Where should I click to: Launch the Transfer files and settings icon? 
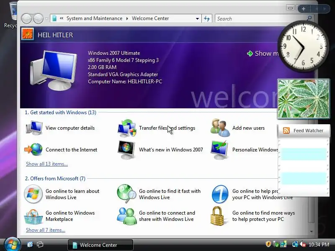[x=127, y=128]
